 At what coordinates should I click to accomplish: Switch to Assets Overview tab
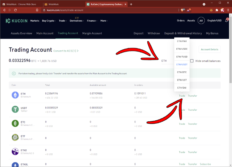click(x=21, y=33)
